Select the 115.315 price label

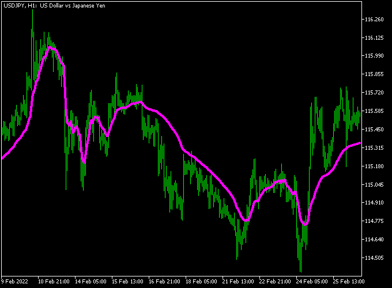374,148
